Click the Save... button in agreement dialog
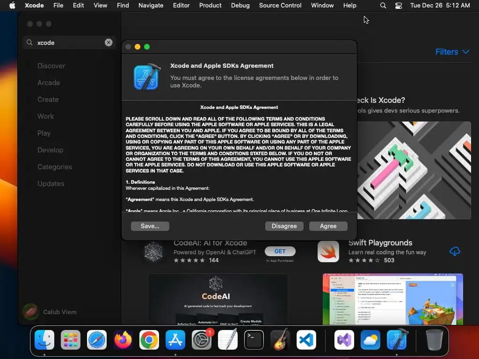 [150, 226]
